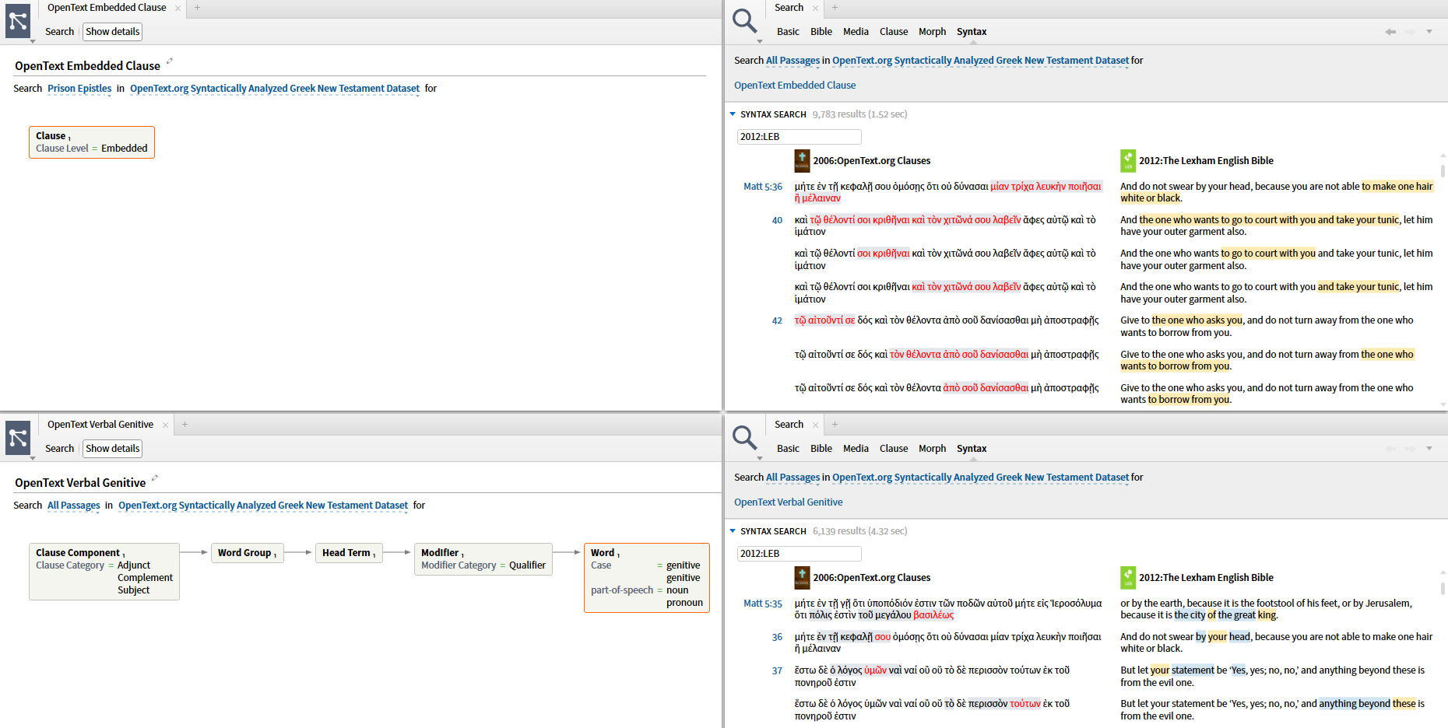This screenshot has width=1448, height=728.
Task: Select the Word Group query box
Action: coord(247,553)
